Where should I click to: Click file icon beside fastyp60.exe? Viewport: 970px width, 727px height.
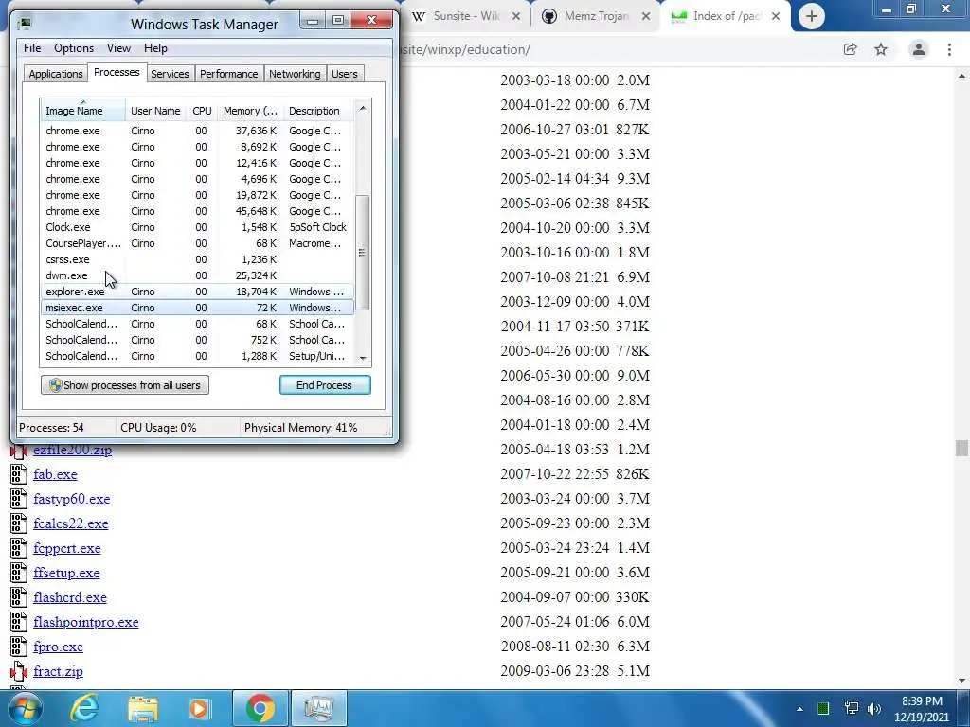click(x=19, y=499)
